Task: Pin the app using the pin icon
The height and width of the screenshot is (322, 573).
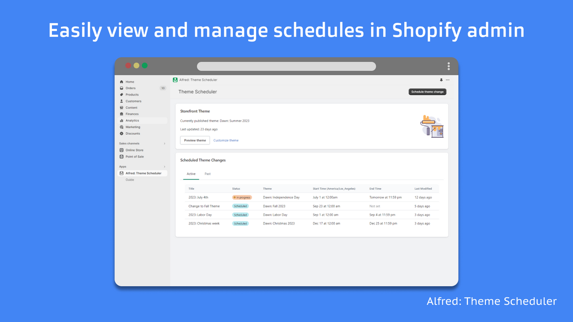Action: (x=441, y=80)
